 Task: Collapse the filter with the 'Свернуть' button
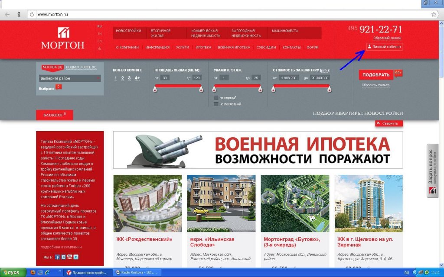[389, 123]
